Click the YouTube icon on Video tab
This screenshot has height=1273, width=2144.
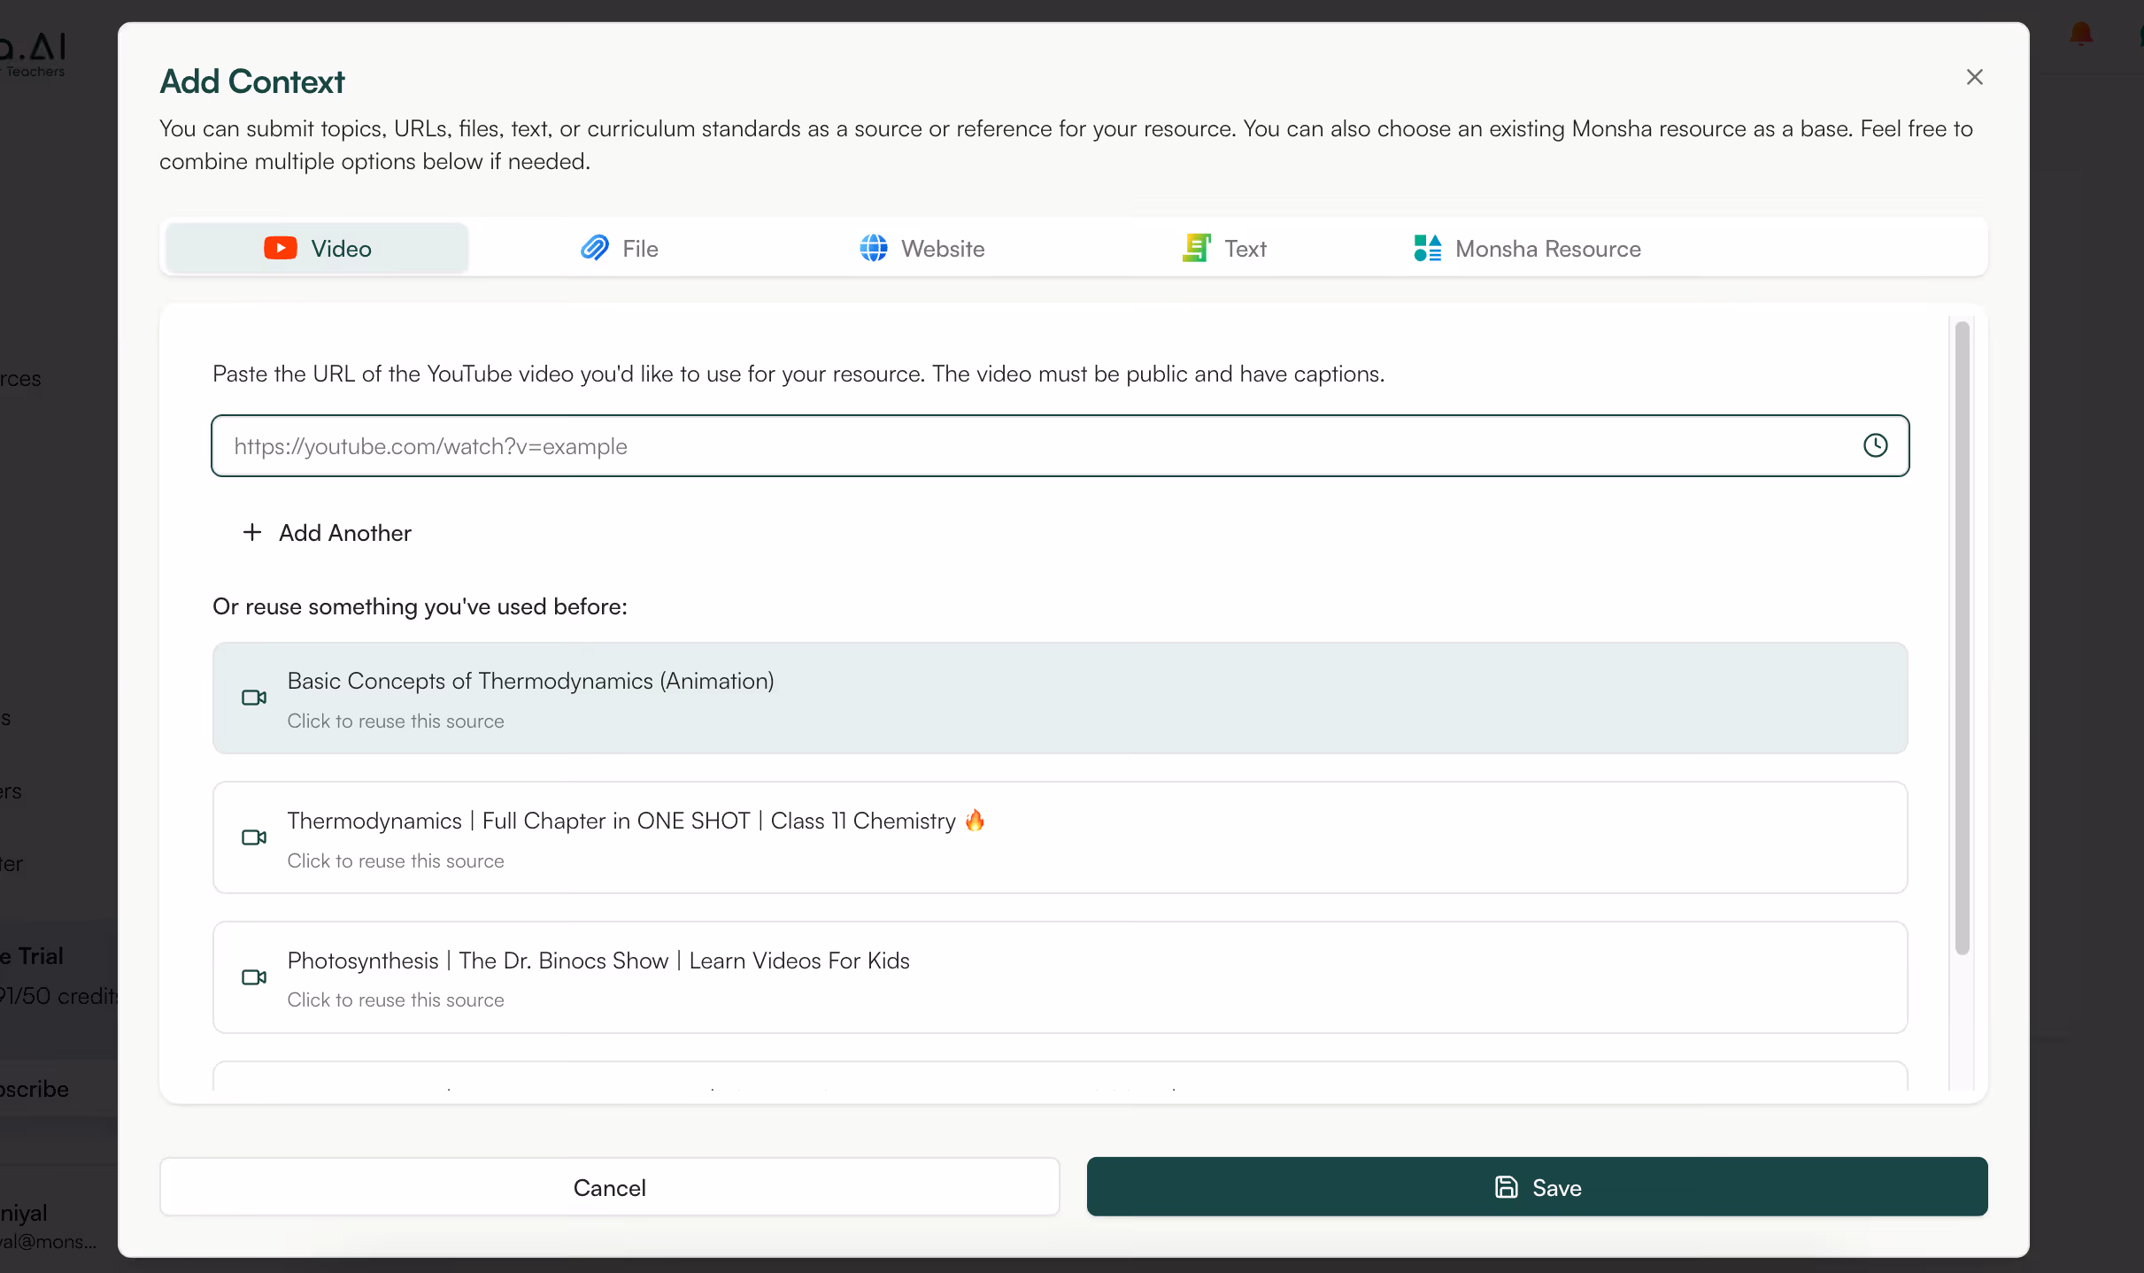pos(280,248)
